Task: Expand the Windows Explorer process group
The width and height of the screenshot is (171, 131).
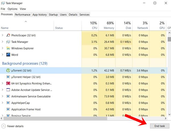Action: pyautogui.click(x=3, y=48)
